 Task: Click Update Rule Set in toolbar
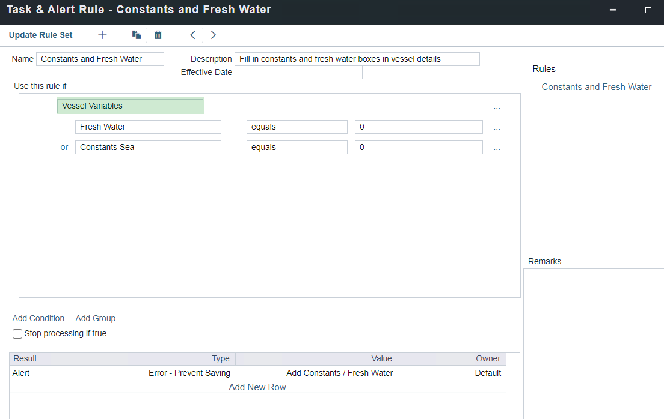click(x=41, y=35)
